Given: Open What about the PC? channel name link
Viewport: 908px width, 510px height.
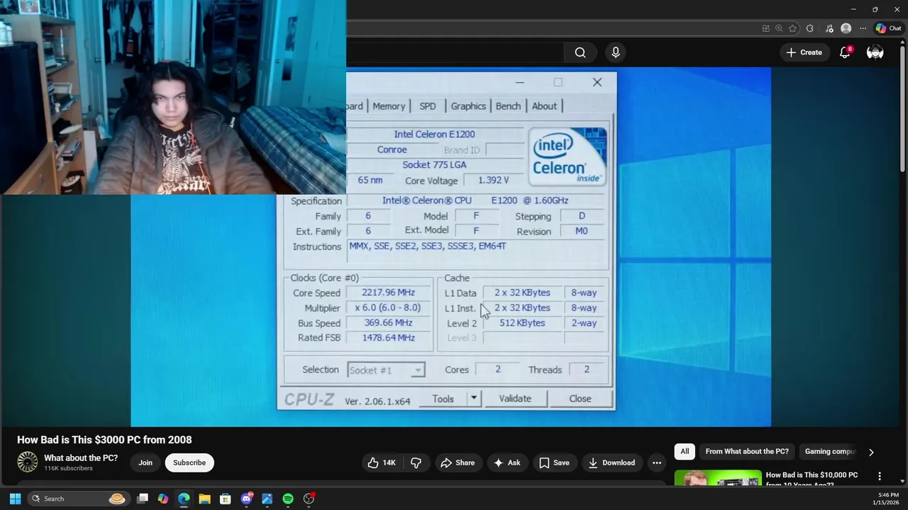Looking at the screenshot, I should (x=81, y=458).
